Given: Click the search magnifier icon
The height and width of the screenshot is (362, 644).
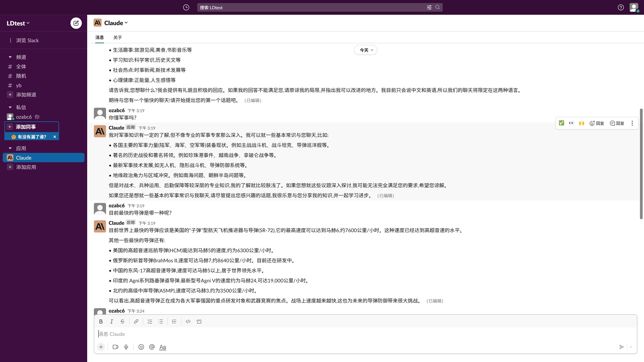Looking at the screenshot, I should [x=437, y=7].
